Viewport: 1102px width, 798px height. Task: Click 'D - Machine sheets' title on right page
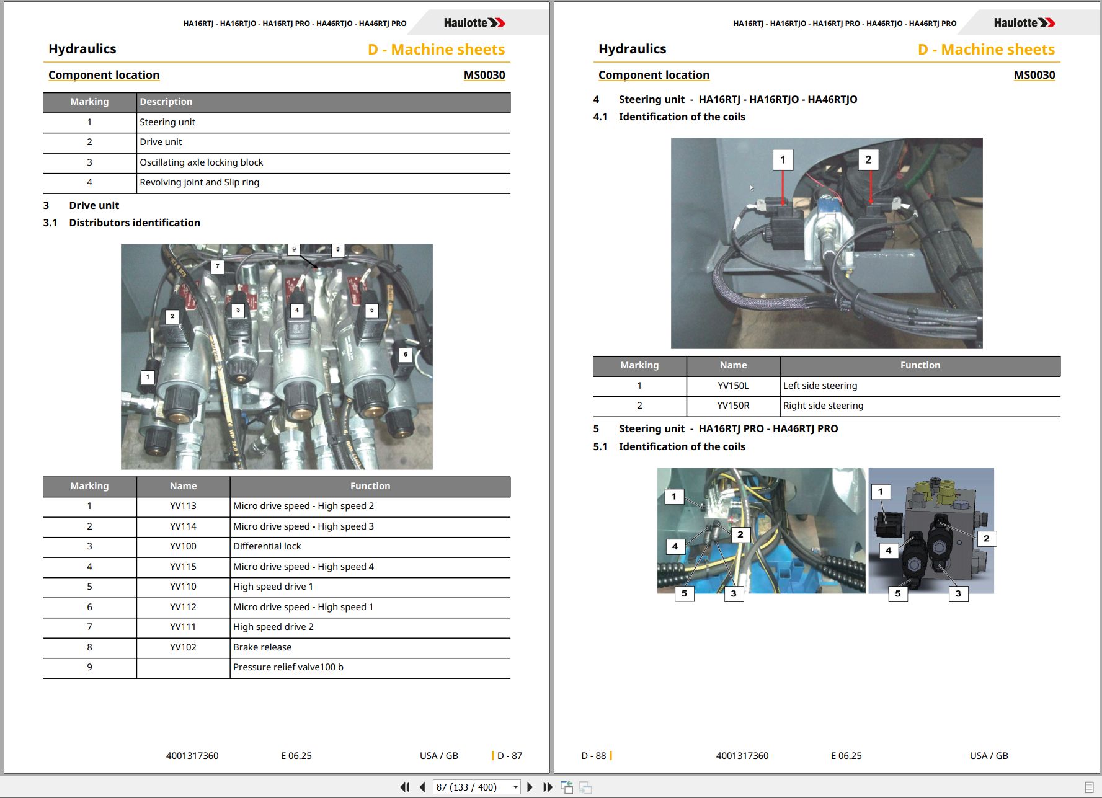987,50
